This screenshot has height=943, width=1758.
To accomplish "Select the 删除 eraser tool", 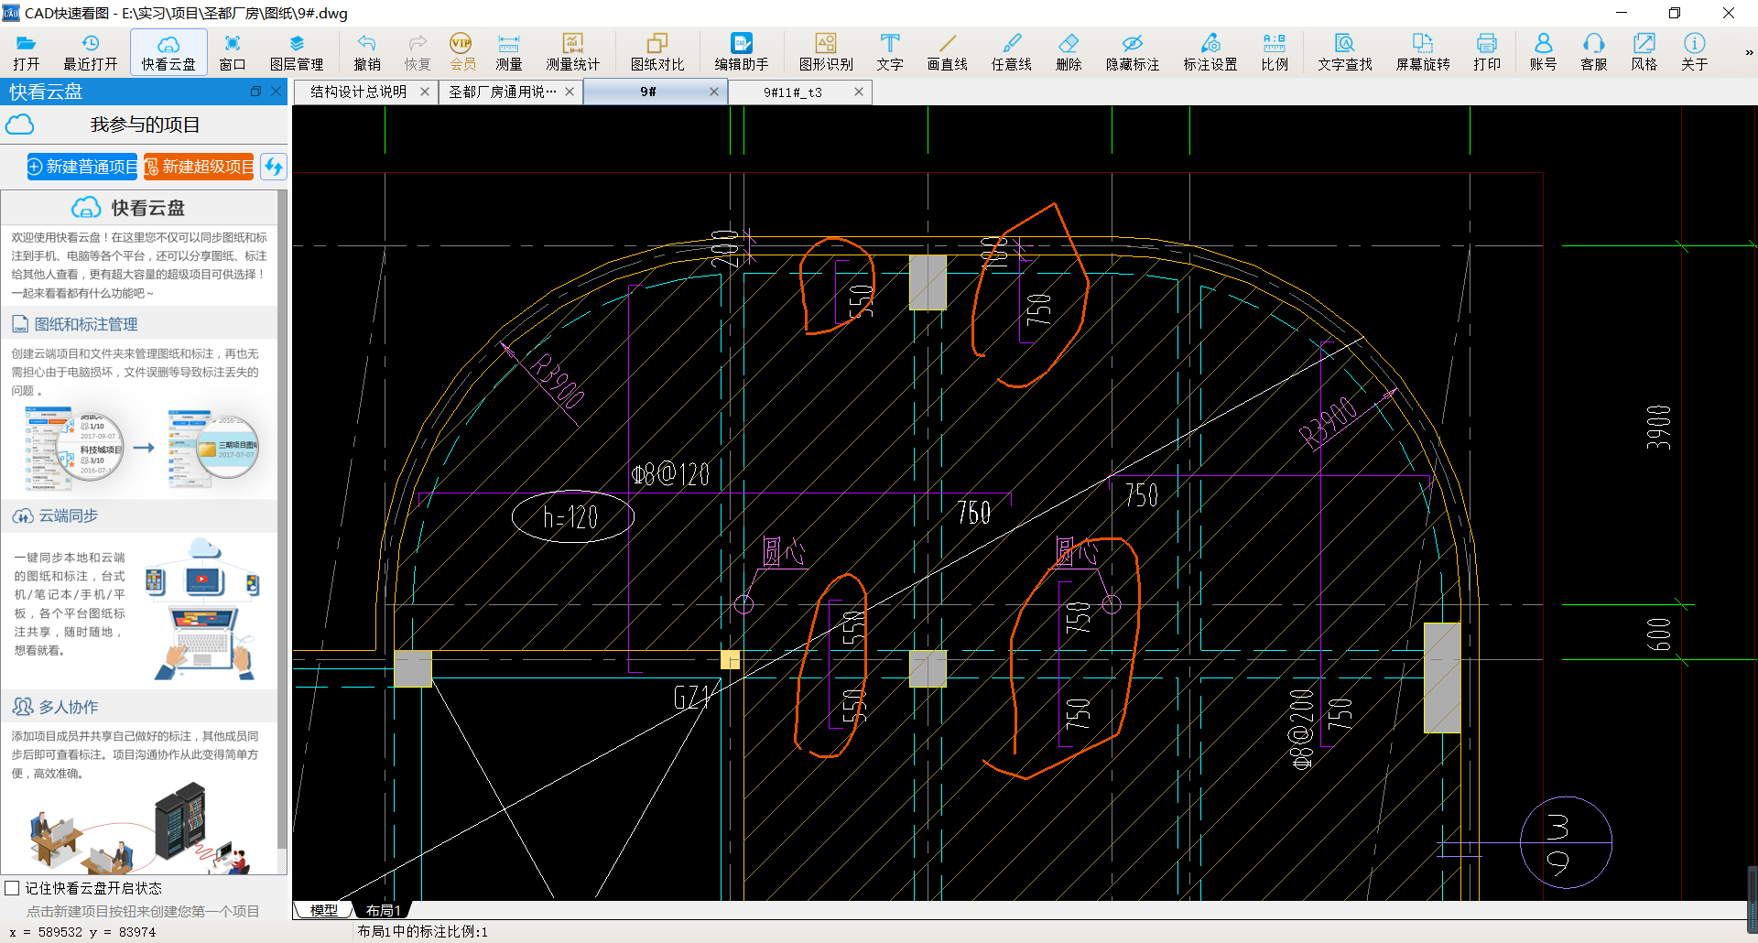I will point(1069,52).
